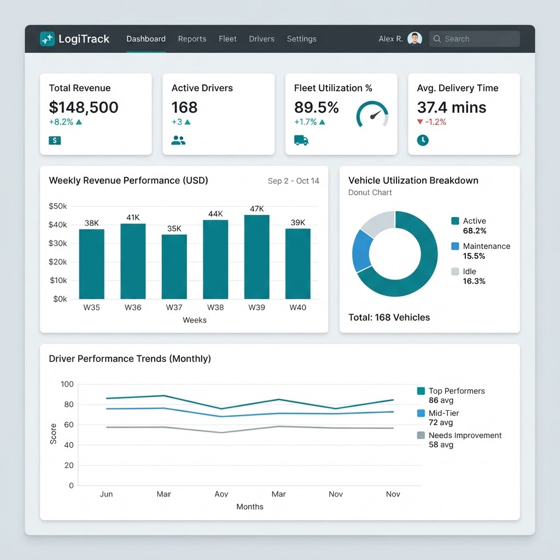
Task: Click the 58 avg legend value
Action: (441, 445)
